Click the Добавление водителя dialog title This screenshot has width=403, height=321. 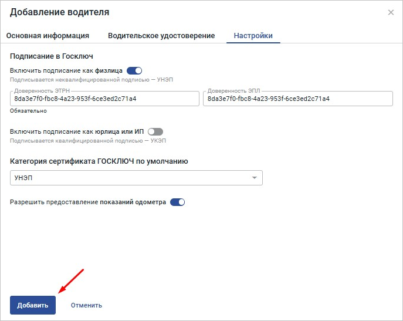(59, 12)
